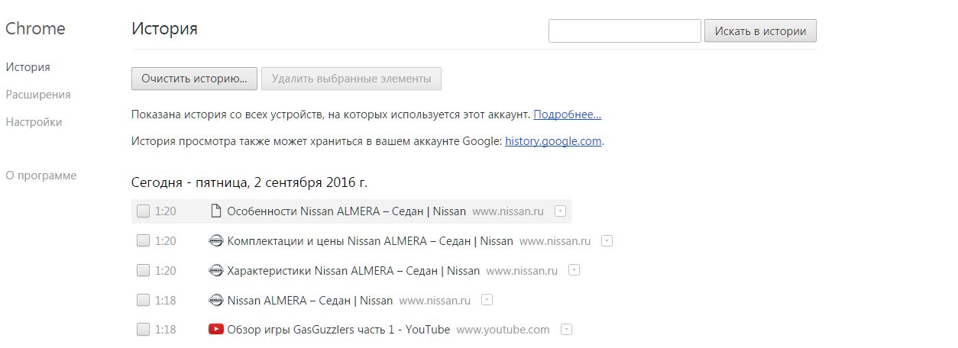
Task: Open menu arrow next to www.youtube.com
Action: click(x=566, y=330)
